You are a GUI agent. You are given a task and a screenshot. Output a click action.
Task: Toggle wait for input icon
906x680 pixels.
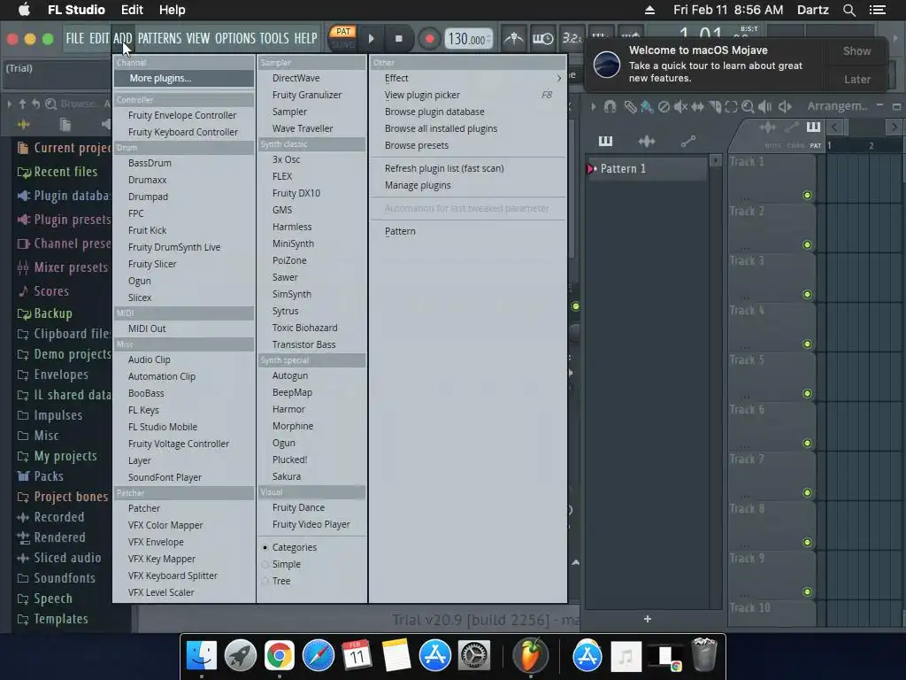point(542,39)
